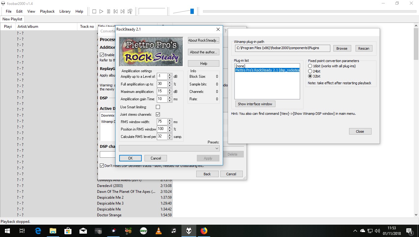This screenshot has width=419, height=237.
Task: Click the Winamp plug-in path field
Action: click(x=283, y=48)
